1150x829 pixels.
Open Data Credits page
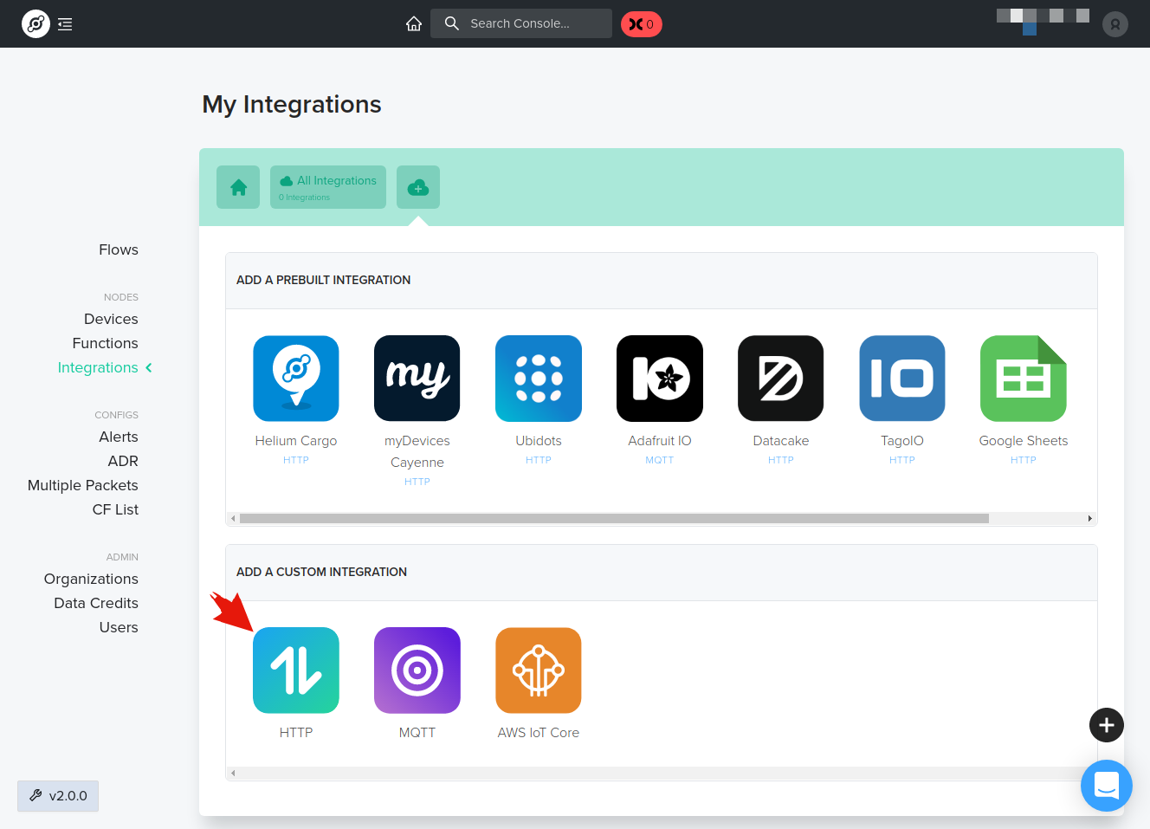[96, 603]
